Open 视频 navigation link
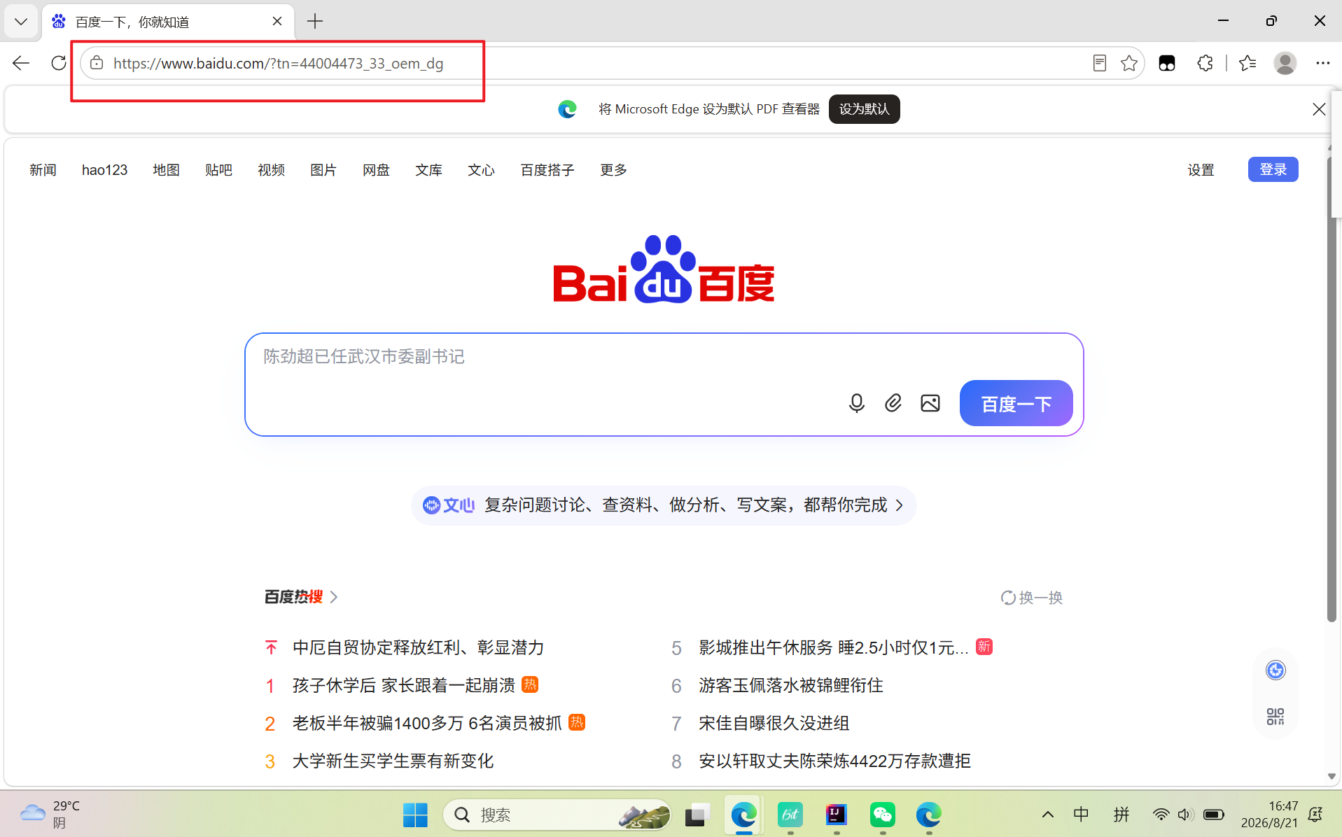The height and width of the screenshot is (837, 1342). [x=271, y=170]
